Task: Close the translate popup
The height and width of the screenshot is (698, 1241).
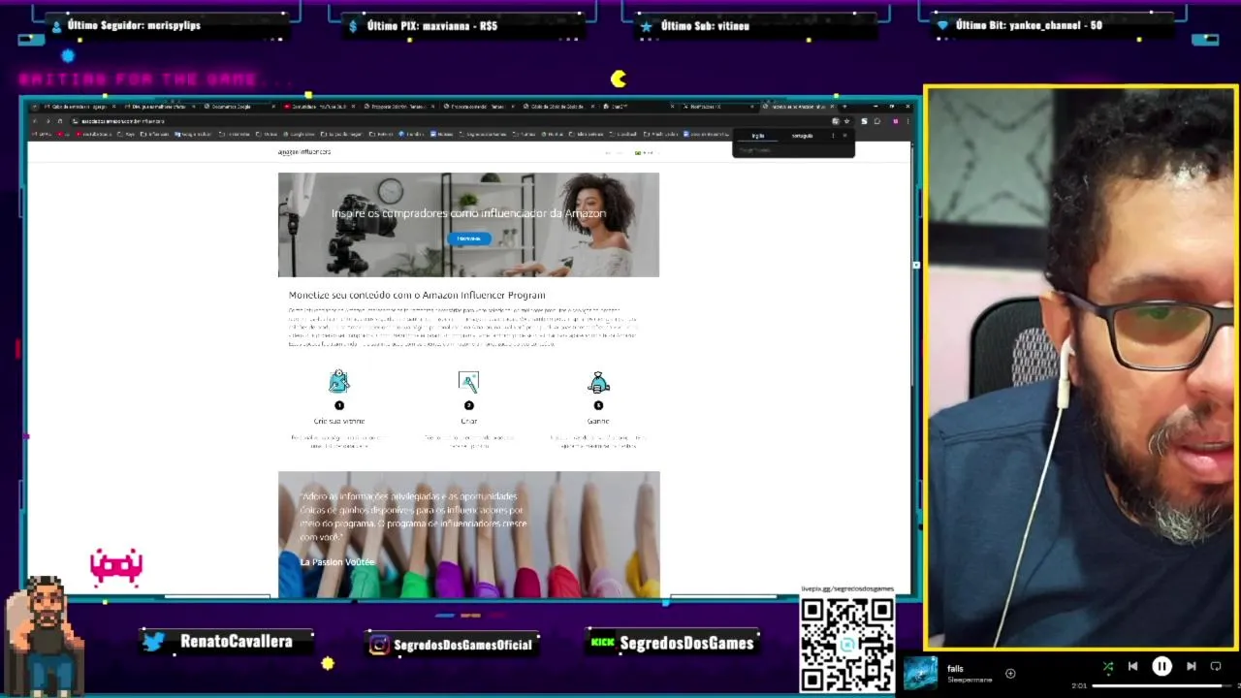Action: 844,136
